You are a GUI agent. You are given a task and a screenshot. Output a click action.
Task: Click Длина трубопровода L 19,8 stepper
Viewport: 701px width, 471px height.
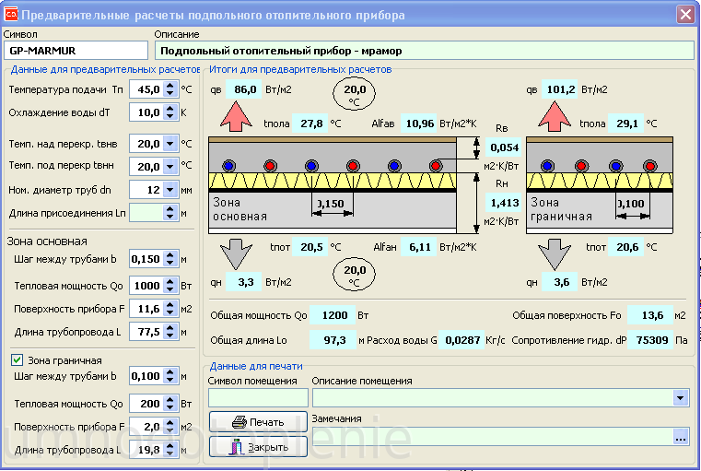coord(169,450)
